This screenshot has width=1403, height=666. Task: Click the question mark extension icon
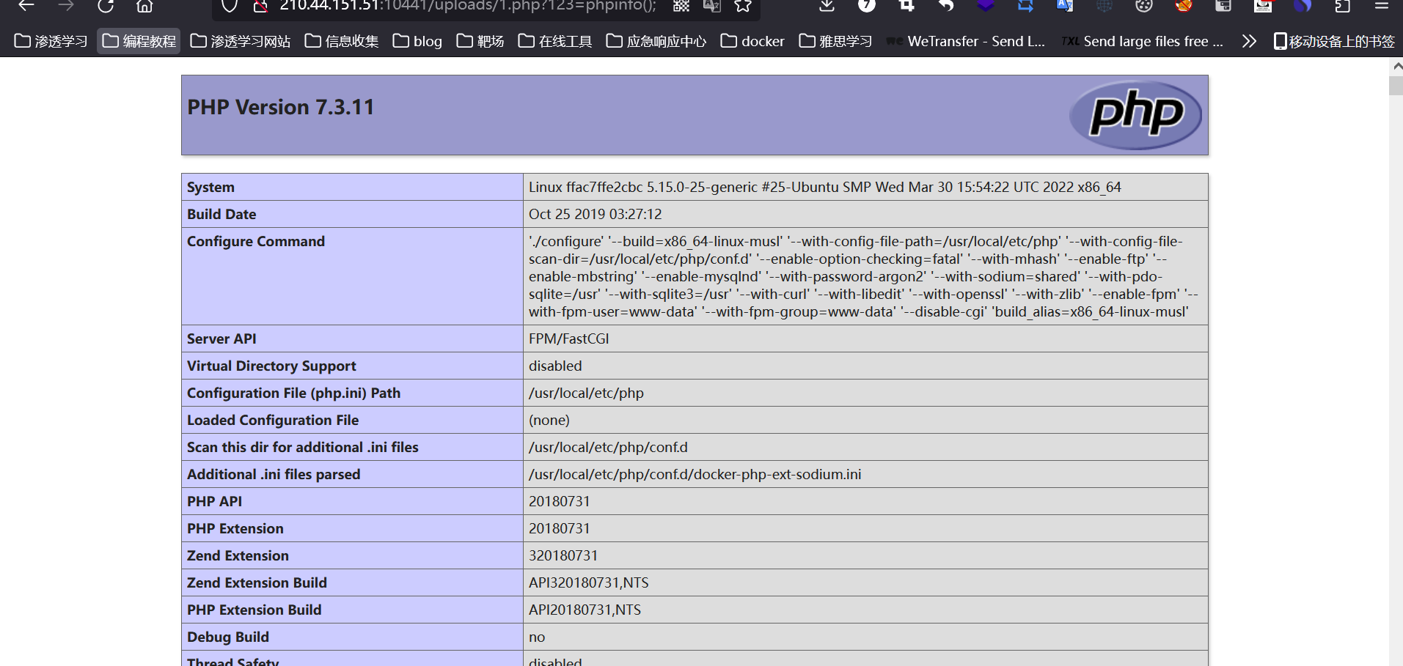pos(866,6)
